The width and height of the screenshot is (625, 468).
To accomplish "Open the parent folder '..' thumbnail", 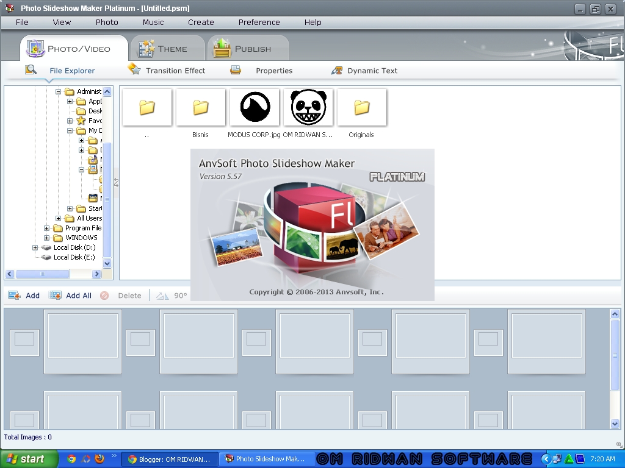I will [147, 107].
